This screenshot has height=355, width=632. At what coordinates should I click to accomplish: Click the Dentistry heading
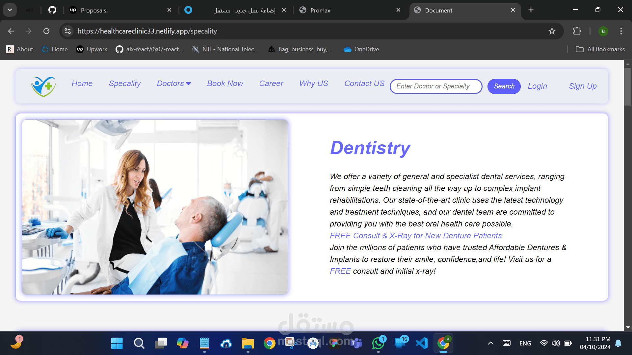pos(370,148)
